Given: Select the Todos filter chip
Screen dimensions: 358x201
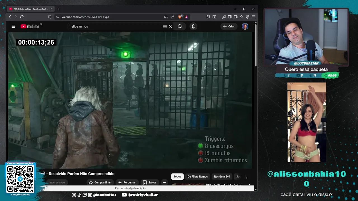Looking at the screenshot, I should point(177,176).
